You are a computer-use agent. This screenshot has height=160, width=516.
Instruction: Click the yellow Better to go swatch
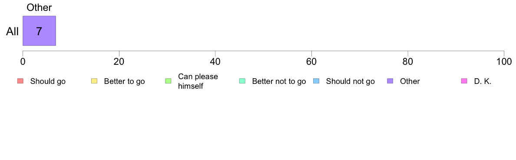click(94, 81)
